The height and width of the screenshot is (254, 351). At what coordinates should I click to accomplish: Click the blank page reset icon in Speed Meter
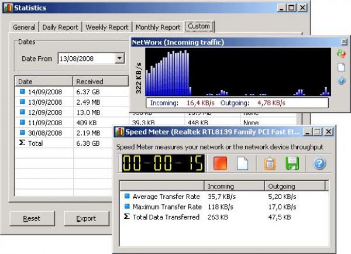(243, 163)
